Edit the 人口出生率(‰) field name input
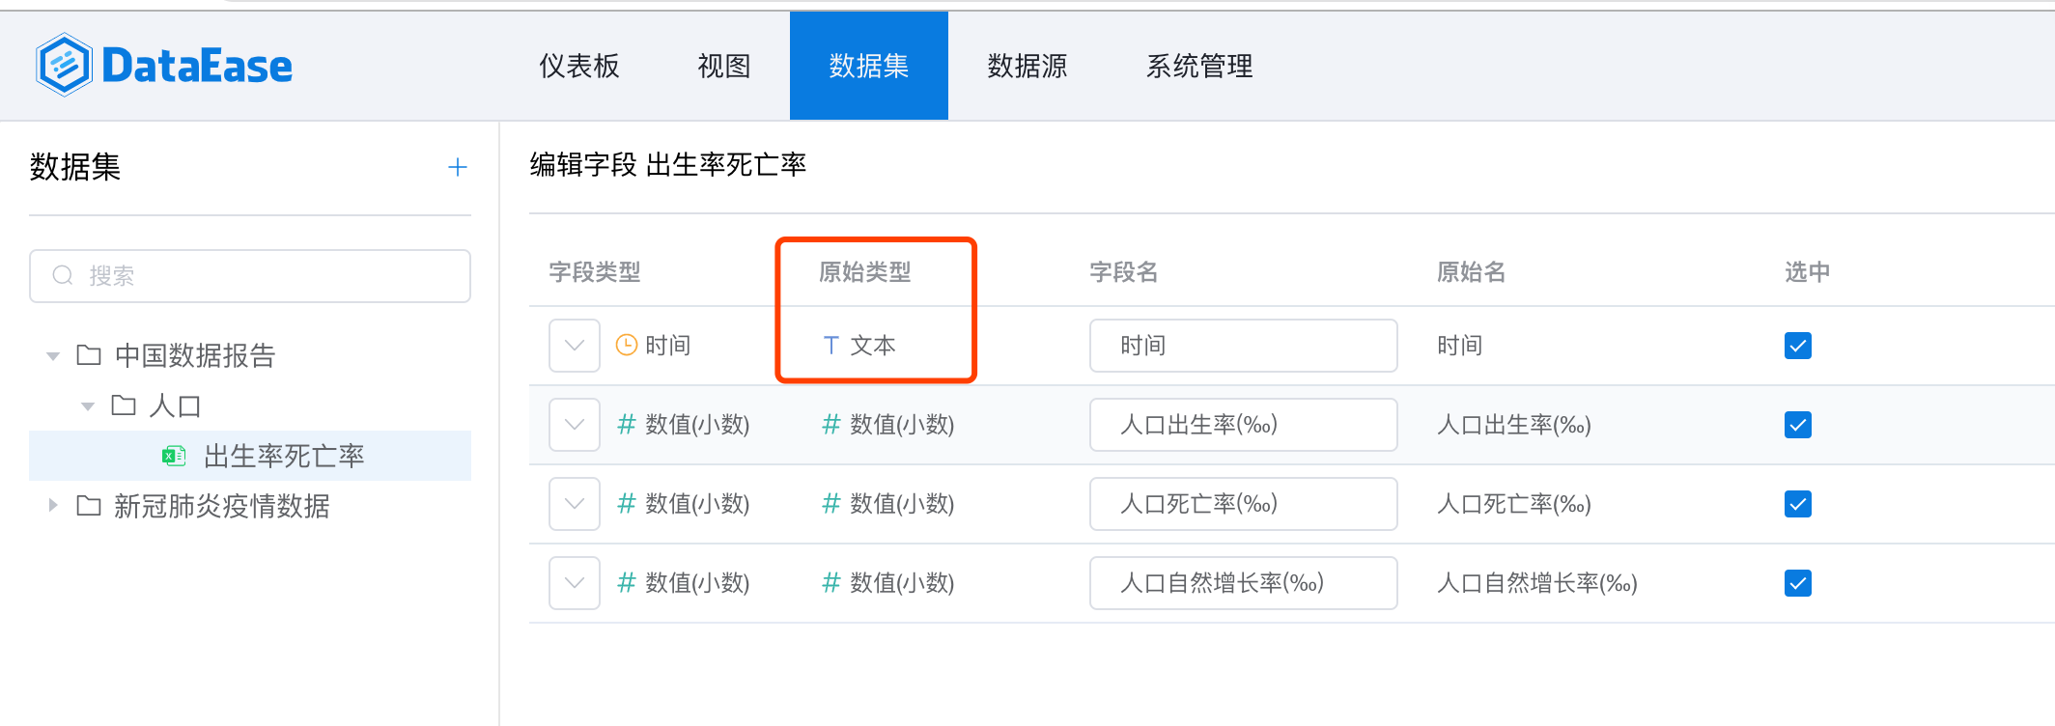 coord(1244,425)
